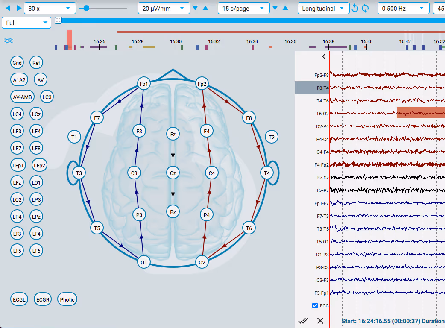Open the Longitudinal montage dropdown
Viewport: 445px width, 328px height.
(x=323, y=8)
